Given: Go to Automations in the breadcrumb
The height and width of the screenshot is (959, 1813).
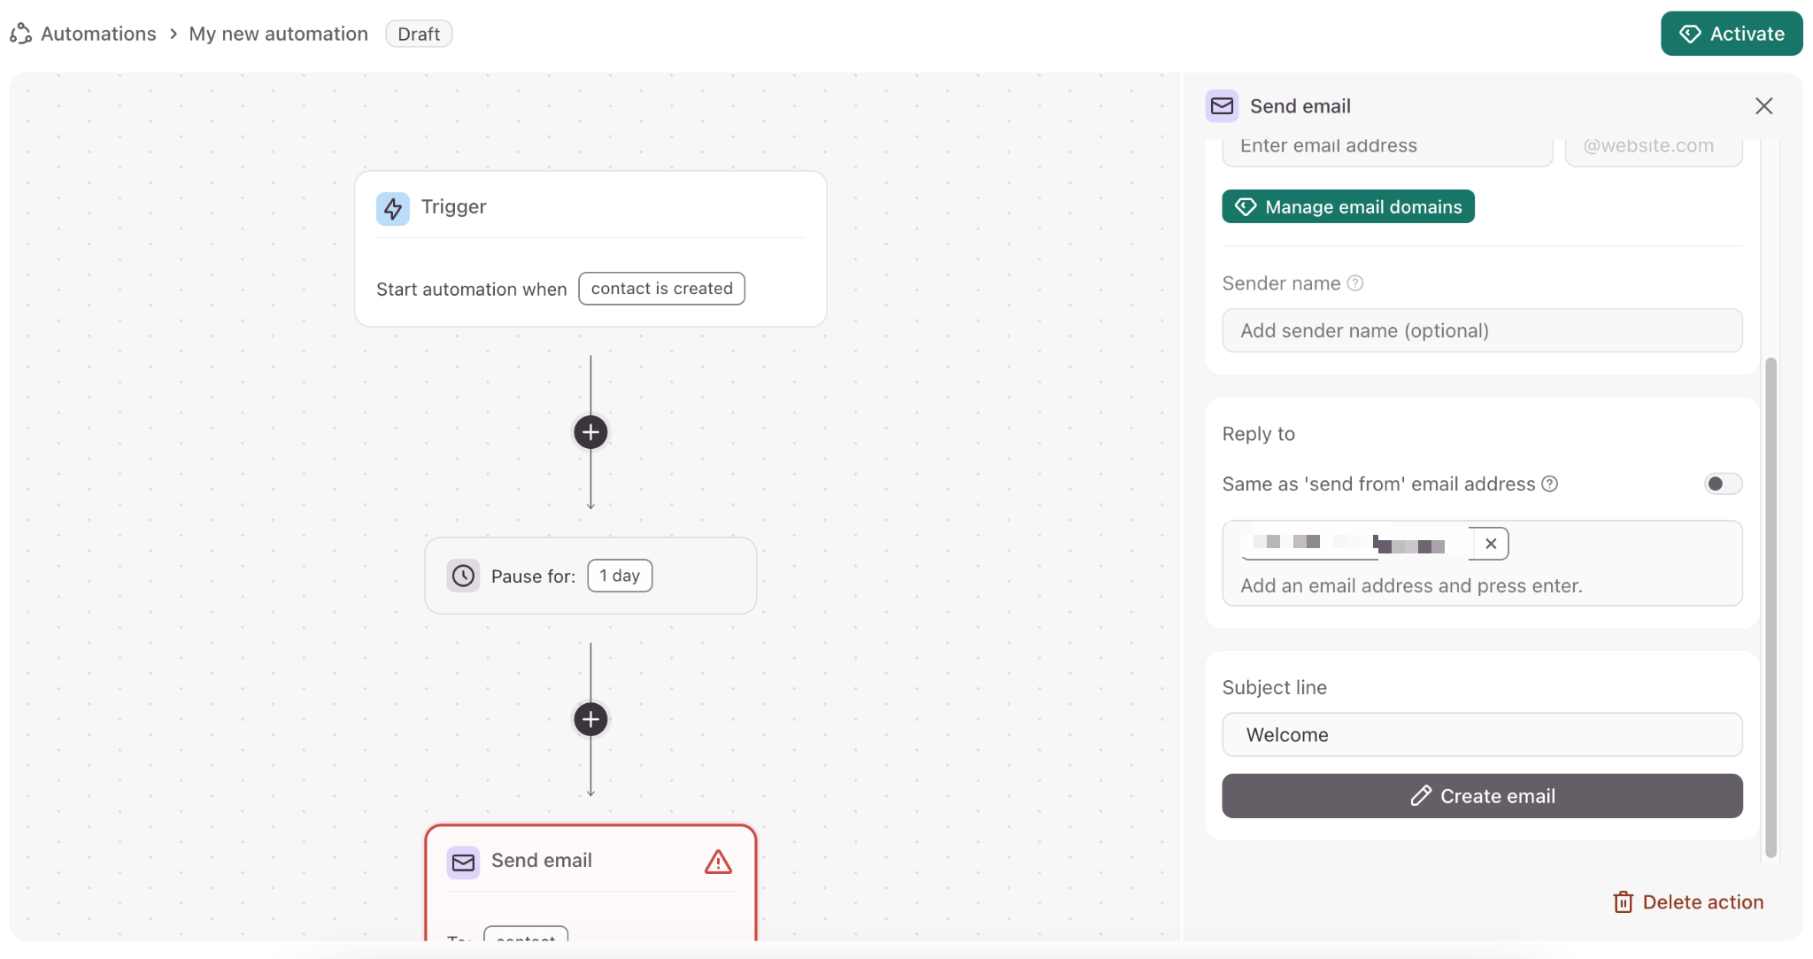Looking at the screenshot, I should pyautogui.click(x=98, y=34).
